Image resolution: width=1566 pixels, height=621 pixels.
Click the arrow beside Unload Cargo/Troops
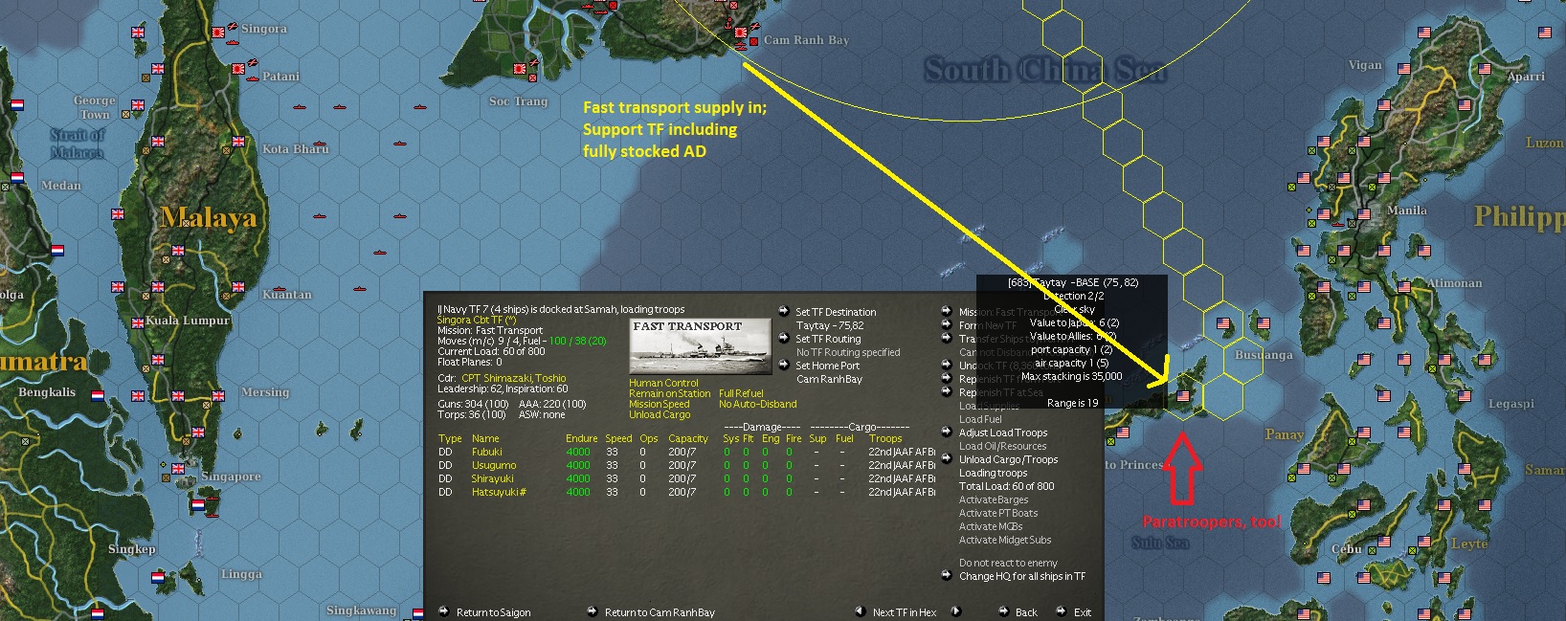click(x=947, y=458)
